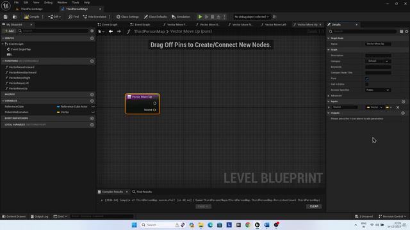Open play options three-dot menu
This screenshot has height=230, width=410.
[224, 17]
